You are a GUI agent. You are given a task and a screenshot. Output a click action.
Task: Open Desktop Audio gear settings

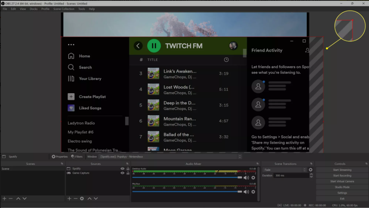point(253,178)
